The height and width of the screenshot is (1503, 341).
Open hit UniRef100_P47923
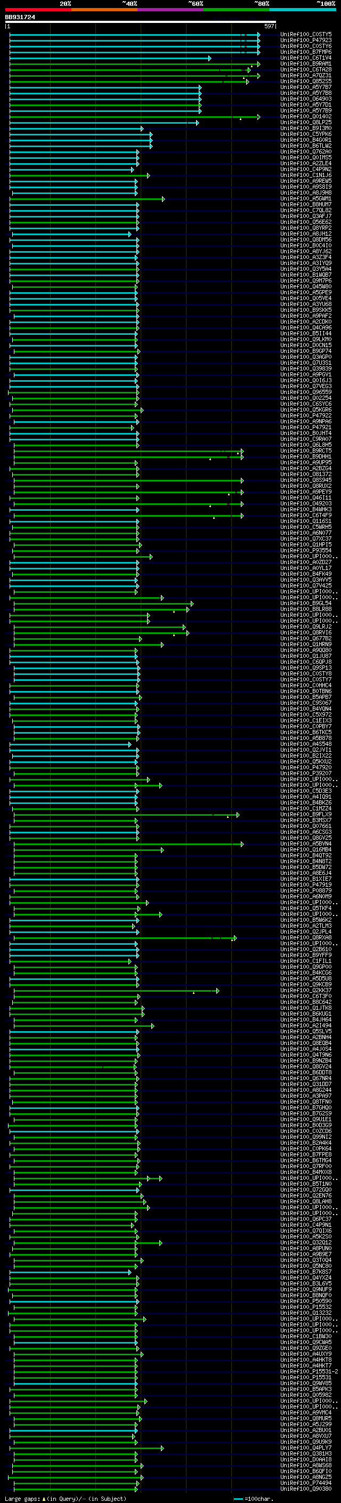(x=306, y=41)
